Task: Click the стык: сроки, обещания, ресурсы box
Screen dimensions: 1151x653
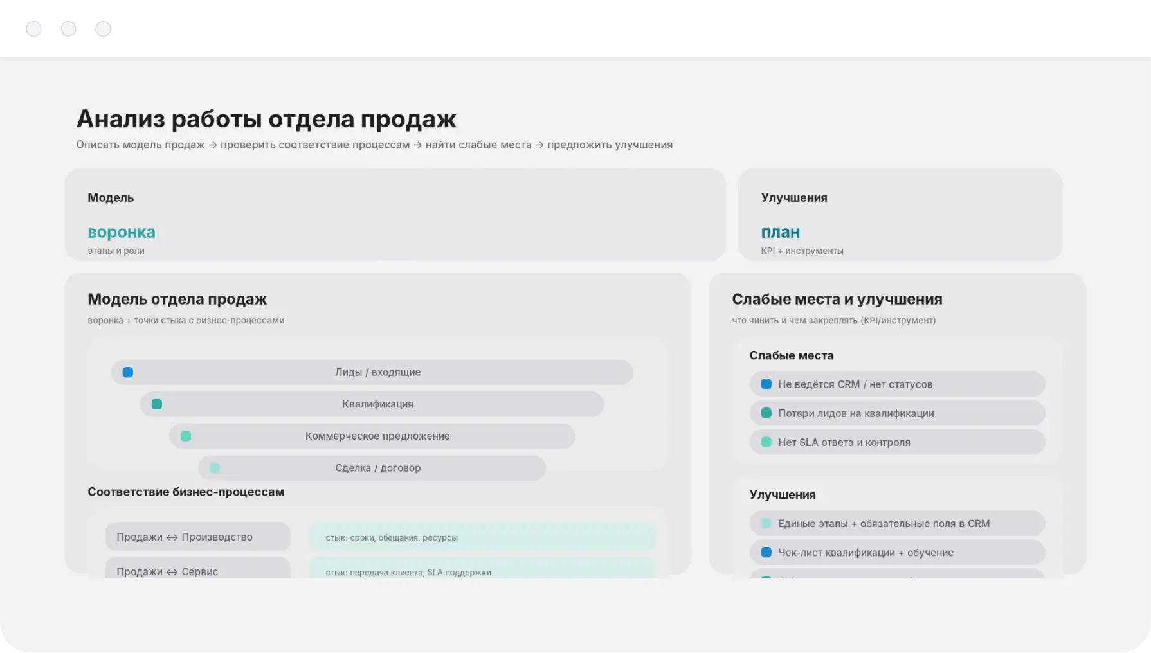Action: 482,537
